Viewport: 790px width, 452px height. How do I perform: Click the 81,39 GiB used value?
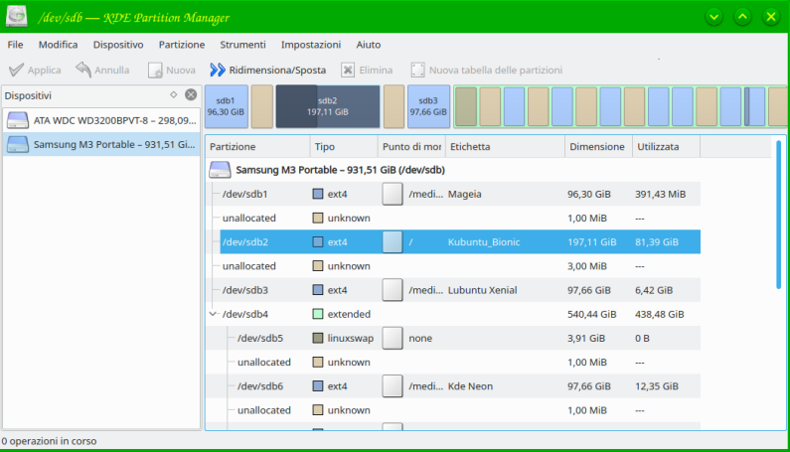pos(657,241)
